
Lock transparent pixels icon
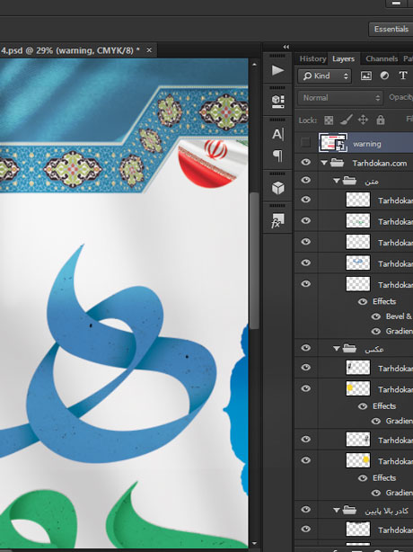pos(329,120)
